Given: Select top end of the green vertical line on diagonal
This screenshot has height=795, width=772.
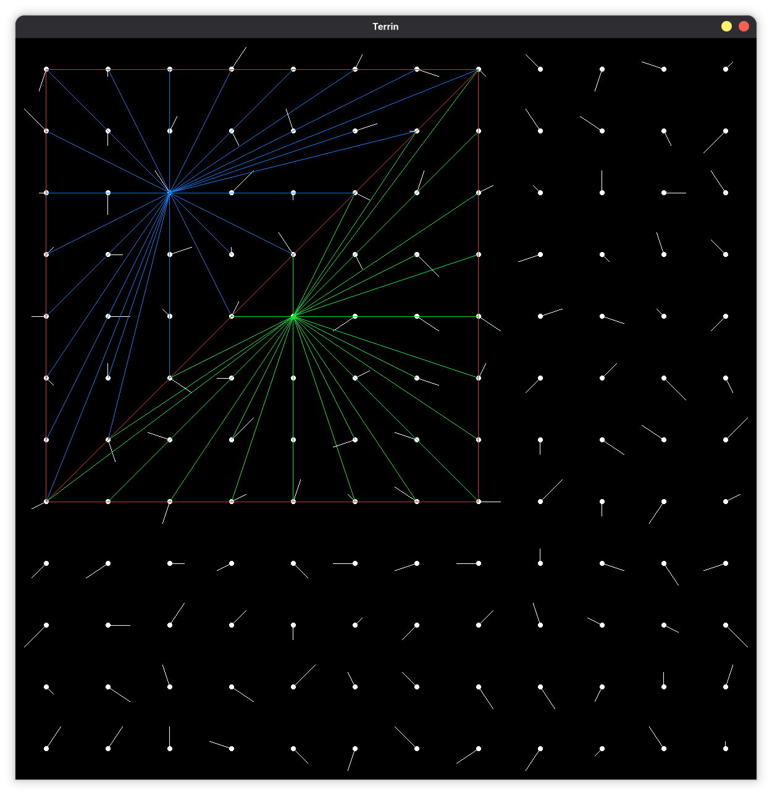Looking at the screenshot, I should [293, 254].
